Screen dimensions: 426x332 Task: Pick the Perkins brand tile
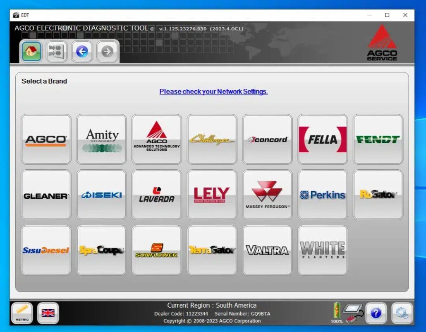323,195
